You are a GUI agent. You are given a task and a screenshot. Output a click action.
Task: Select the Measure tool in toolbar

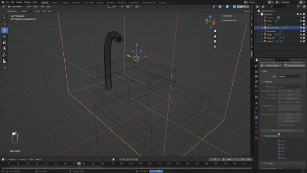point(4,61)
